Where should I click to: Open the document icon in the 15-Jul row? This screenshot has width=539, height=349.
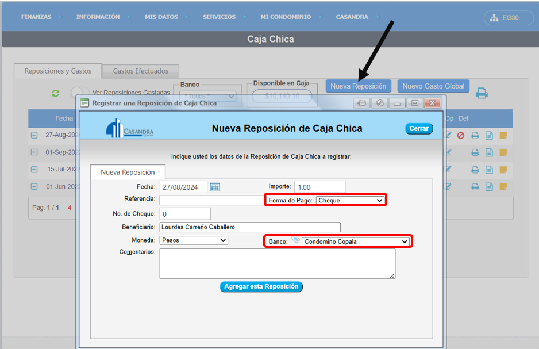coord(489,170)
